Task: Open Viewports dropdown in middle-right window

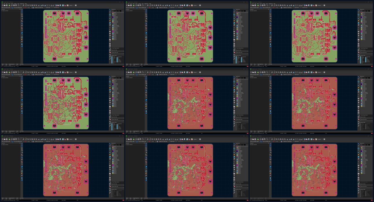Action: click(366, 121)
